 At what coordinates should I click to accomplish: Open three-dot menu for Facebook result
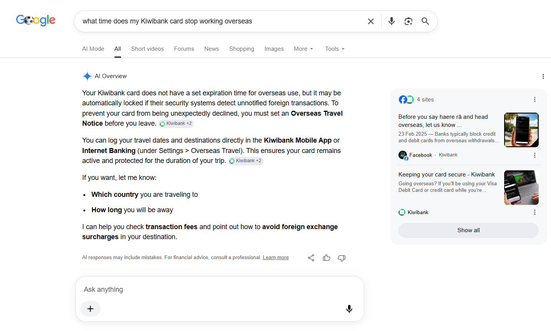534,155
